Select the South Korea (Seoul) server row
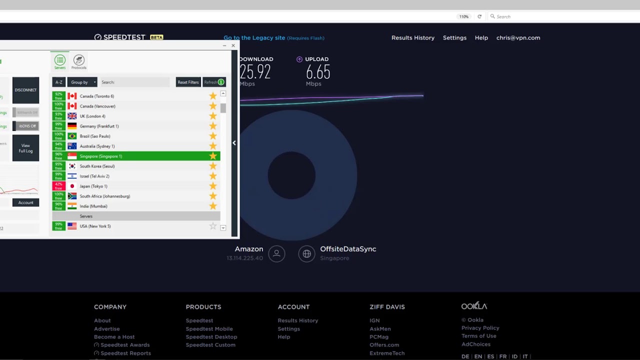Screen dimensions: 640x360 (136, 166)
